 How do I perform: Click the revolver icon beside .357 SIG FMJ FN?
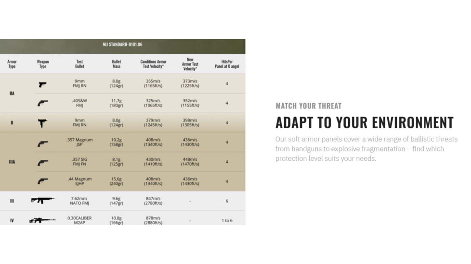(43, 163)
